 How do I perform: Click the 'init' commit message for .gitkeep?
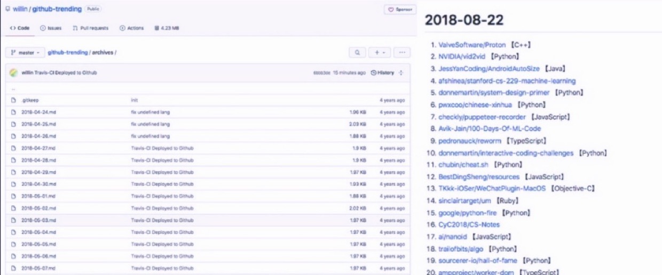tap(134, 100)
